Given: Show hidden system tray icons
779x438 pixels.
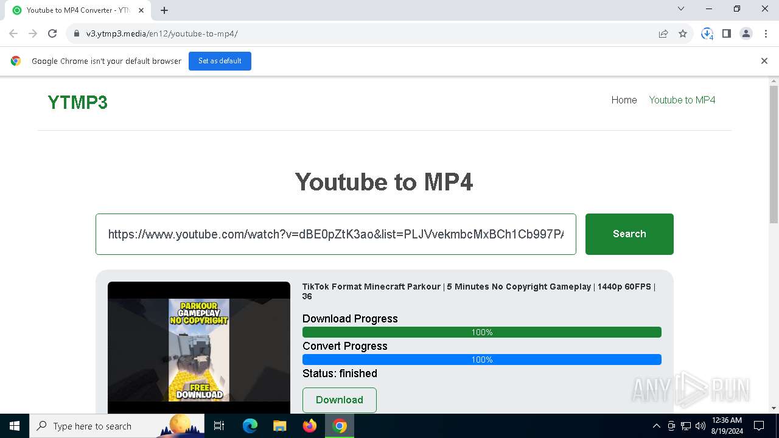Looking at the screenshot, I should [656, 426].
